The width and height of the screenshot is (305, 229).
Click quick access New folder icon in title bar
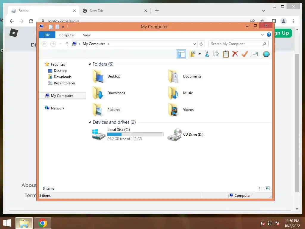click(x=57, y=27)
